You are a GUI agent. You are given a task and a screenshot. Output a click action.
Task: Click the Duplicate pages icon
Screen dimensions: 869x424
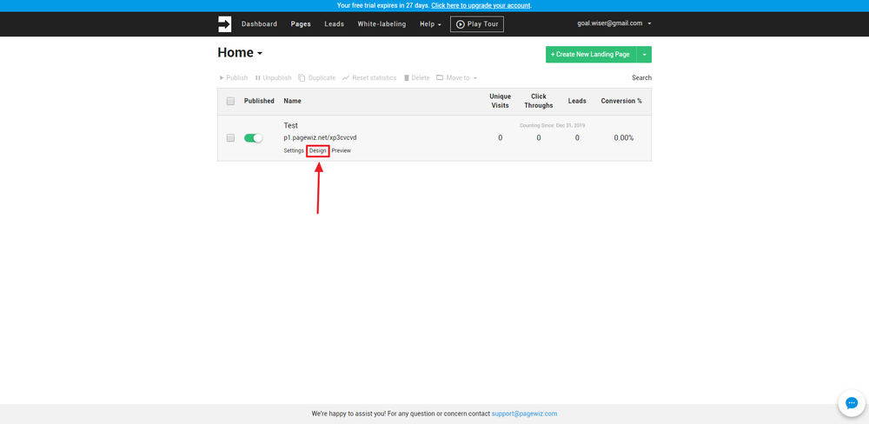302,77
